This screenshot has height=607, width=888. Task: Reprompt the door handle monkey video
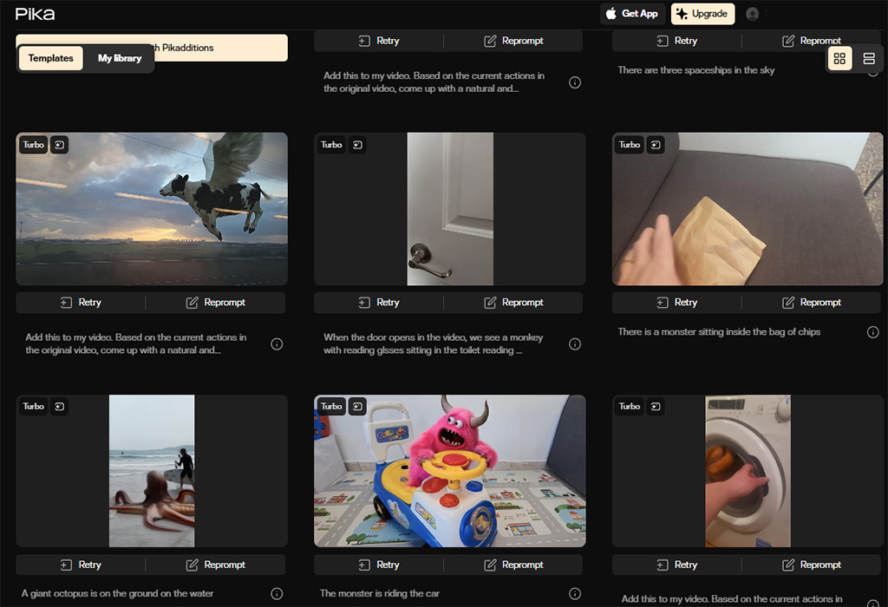pyautogui.click(x=513, y=303)
